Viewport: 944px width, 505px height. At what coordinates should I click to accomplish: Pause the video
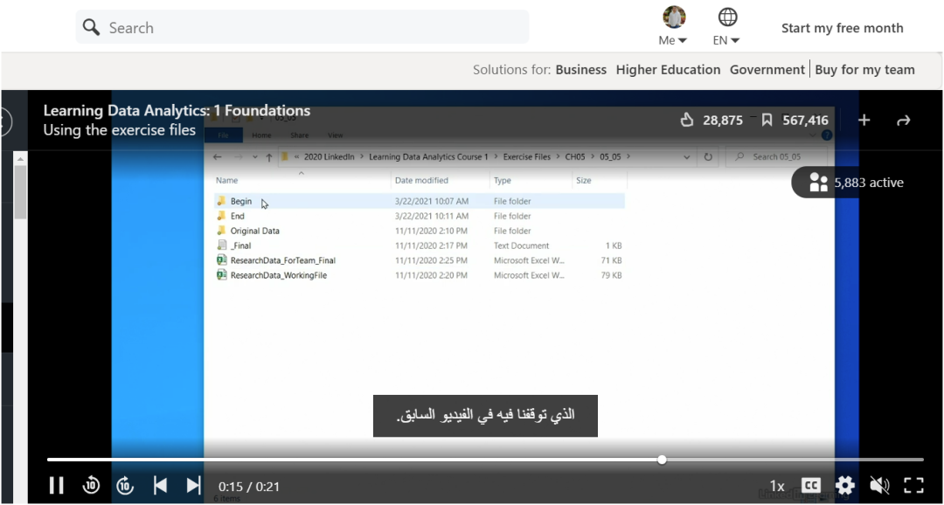click(x=57, y=485)
